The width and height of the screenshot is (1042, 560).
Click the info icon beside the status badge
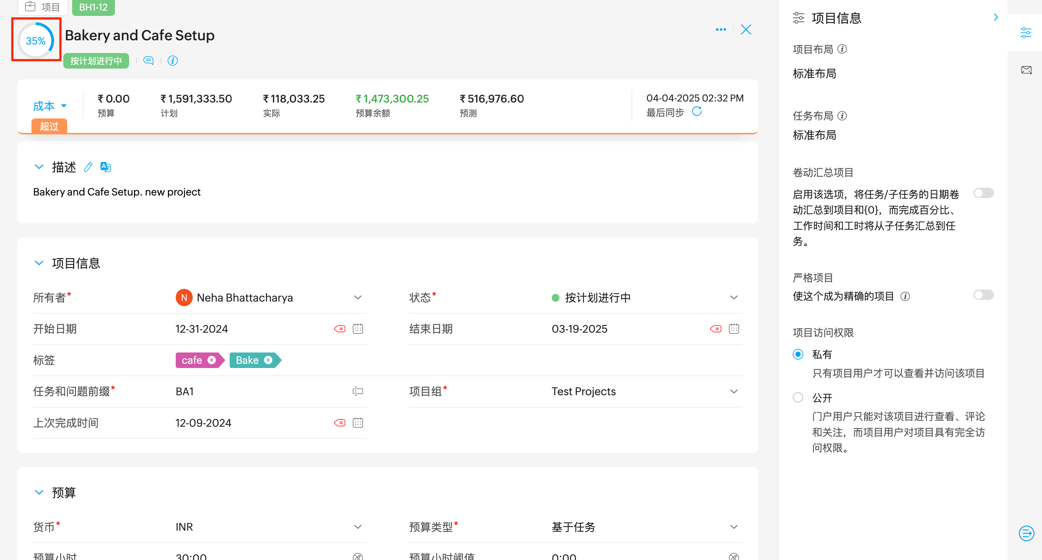click(x=173, y=61)
